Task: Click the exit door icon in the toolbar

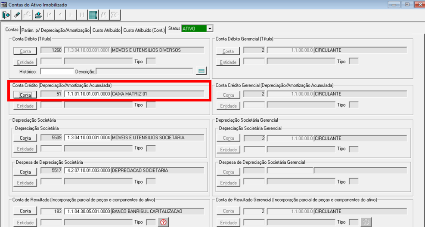Action: pyautogui.click(x=6, y=15)
